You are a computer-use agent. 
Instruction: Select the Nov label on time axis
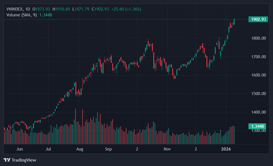167,149
